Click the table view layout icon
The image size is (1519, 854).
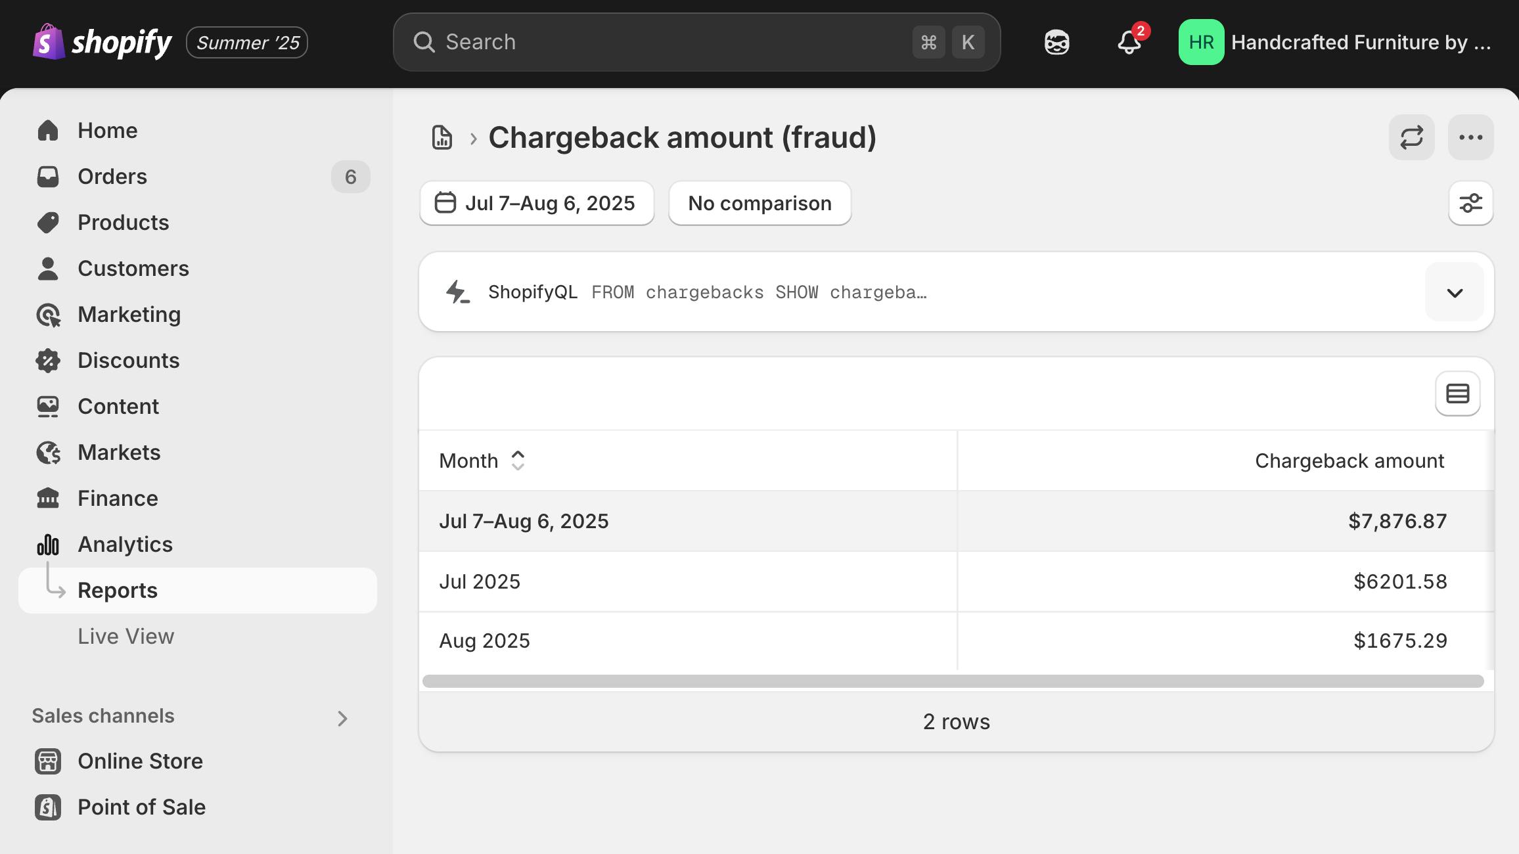[x=1457, y=393]
